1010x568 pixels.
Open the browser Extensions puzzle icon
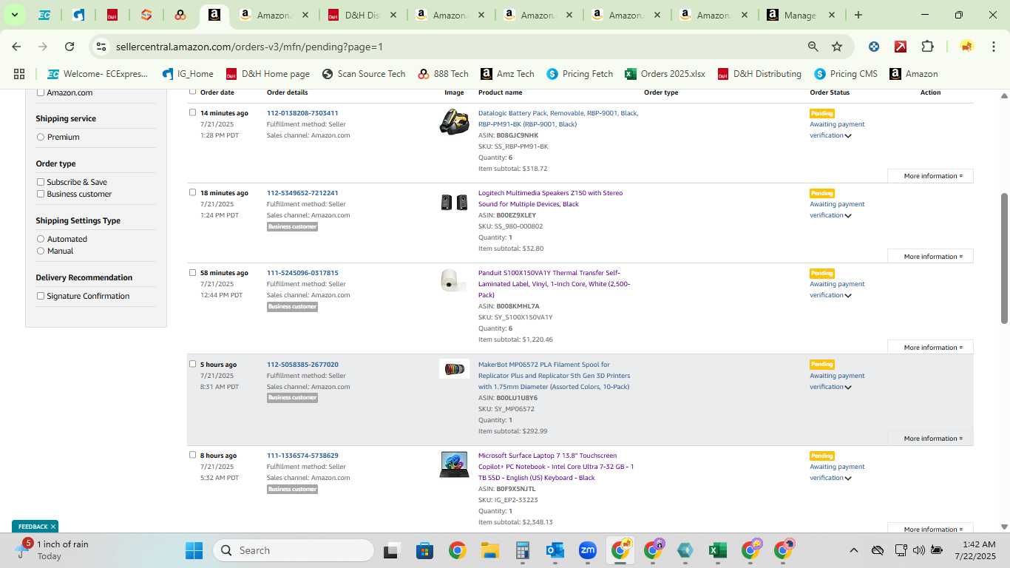click(x=927, y=47)
